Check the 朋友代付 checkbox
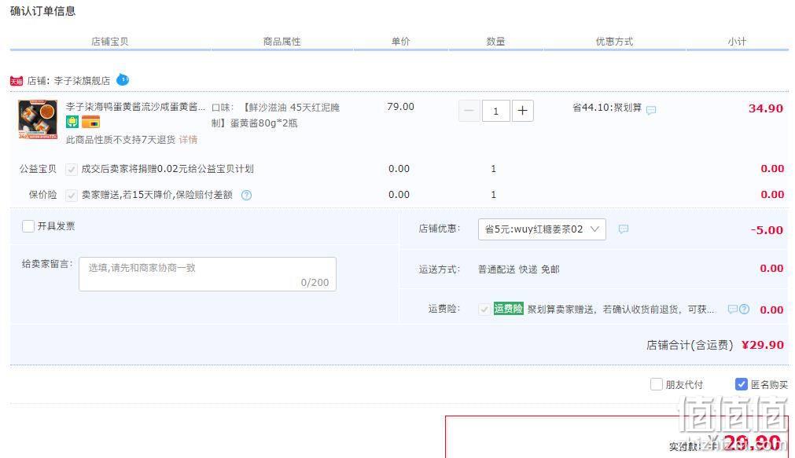 (657, 384)
